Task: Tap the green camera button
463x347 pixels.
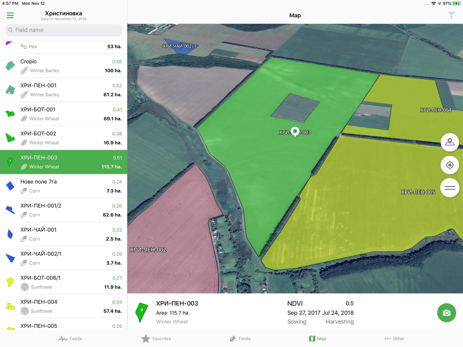Action: click(446, 313)
